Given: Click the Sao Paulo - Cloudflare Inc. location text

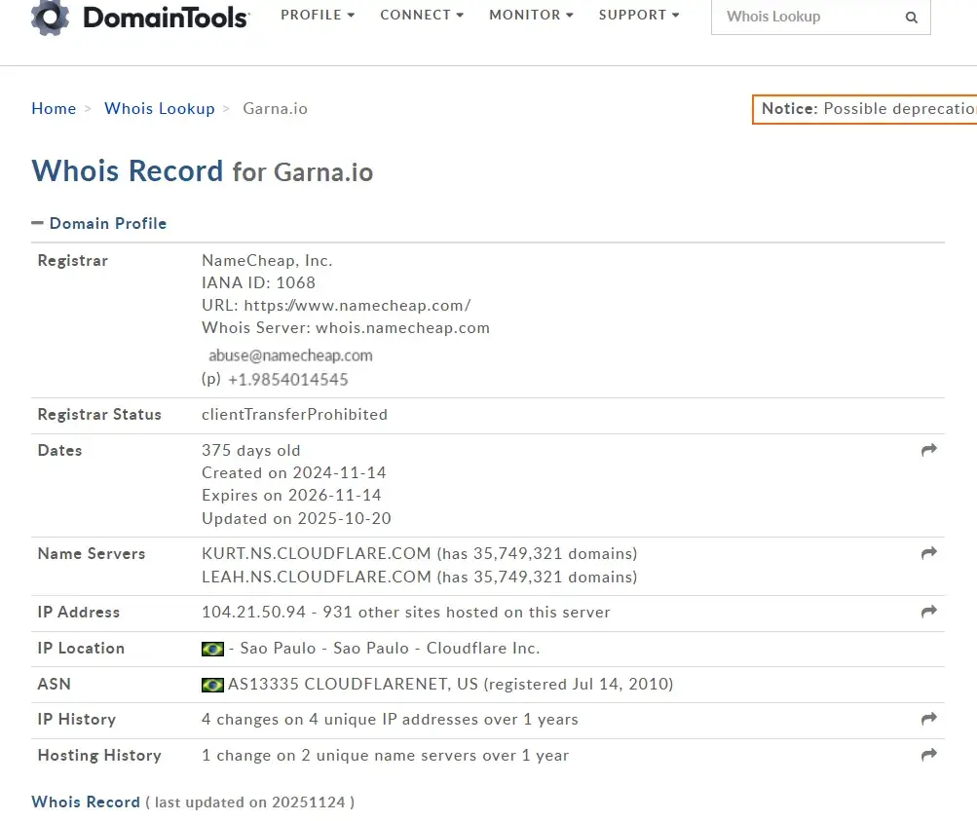Looking at the screenshot, I should 390,649.
